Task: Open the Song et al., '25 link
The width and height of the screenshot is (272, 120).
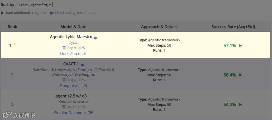Action: coord(73,86)
